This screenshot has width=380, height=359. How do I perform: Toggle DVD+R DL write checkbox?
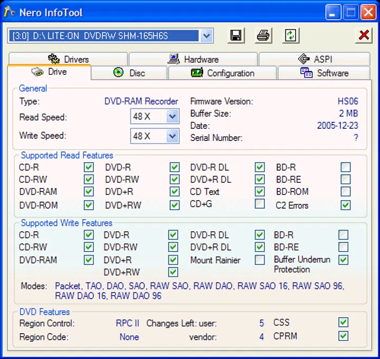260,247
